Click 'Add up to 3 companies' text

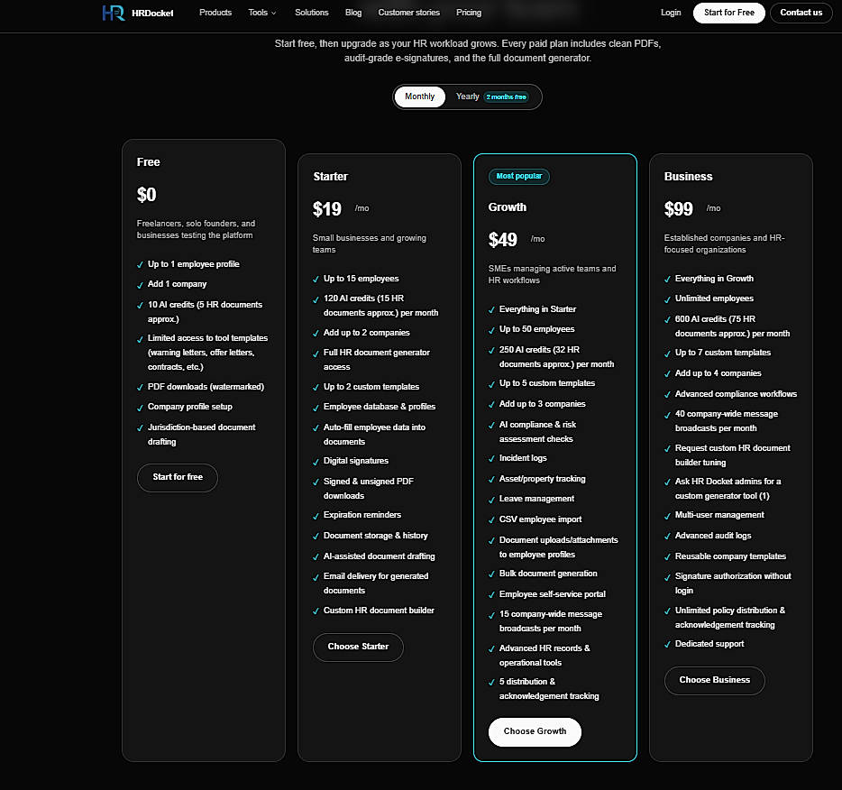click(543, 404)
